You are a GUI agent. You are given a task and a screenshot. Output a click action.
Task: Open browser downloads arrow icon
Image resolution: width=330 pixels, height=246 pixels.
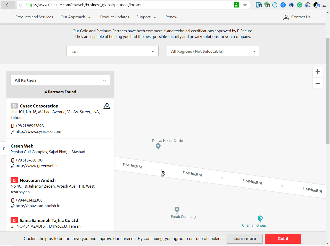click(324, 5)
